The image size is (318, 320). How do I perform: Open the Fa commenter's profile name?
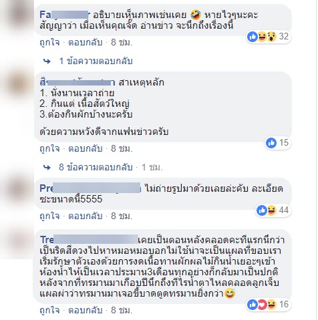[x=65, y=15]
